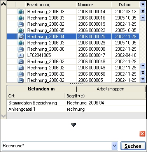Click the dotted splitter handle between panels
The image size is (147, 152).
76,84
